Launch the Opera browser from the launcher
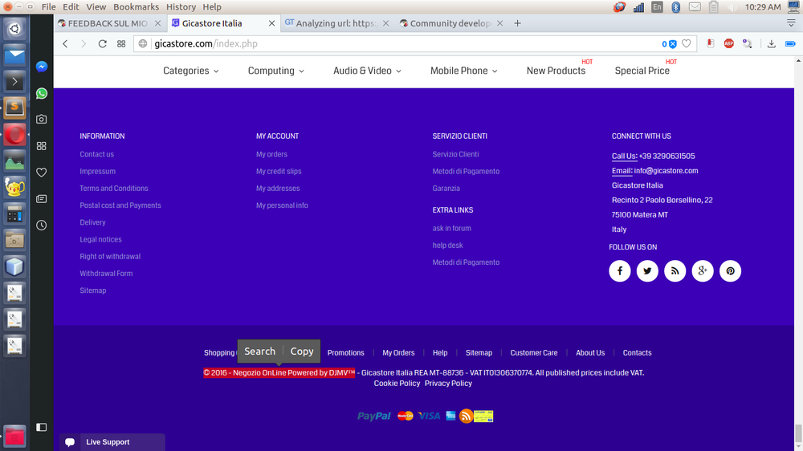 14,135
